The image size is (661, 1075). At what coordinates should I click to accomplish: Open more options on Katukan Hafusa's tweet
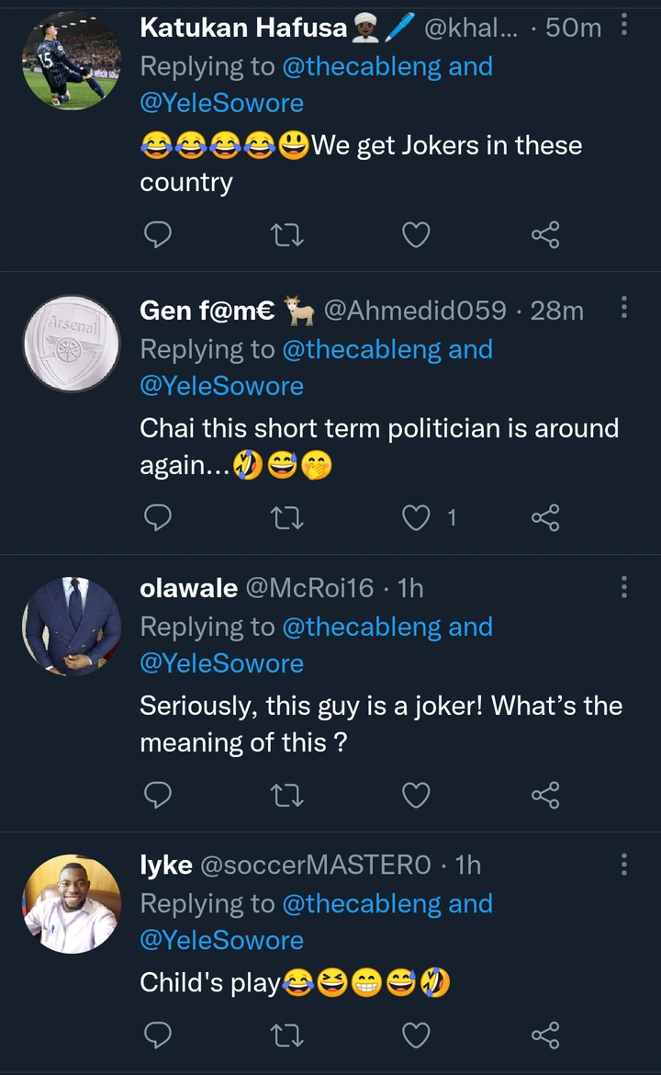[624, 26]
